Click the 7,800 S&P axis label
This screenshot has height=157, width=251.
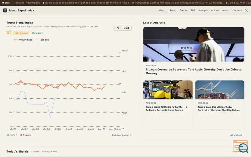124,51
